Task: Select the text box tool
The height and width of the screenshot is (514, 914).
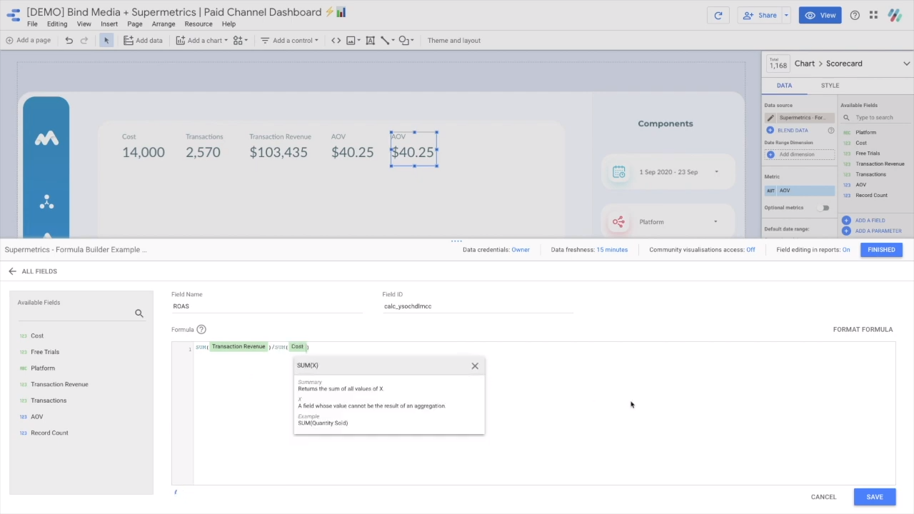Action: 370,41
